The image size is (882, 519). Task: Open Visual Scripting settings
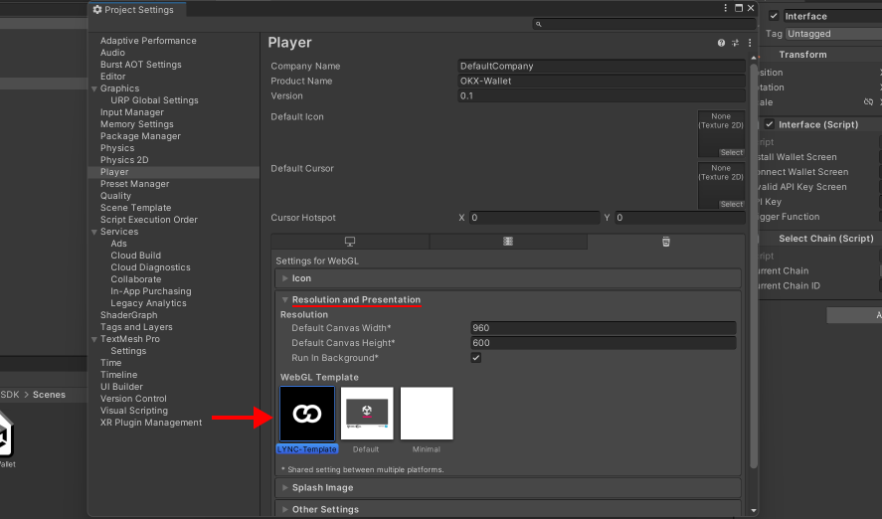point(134,411)
